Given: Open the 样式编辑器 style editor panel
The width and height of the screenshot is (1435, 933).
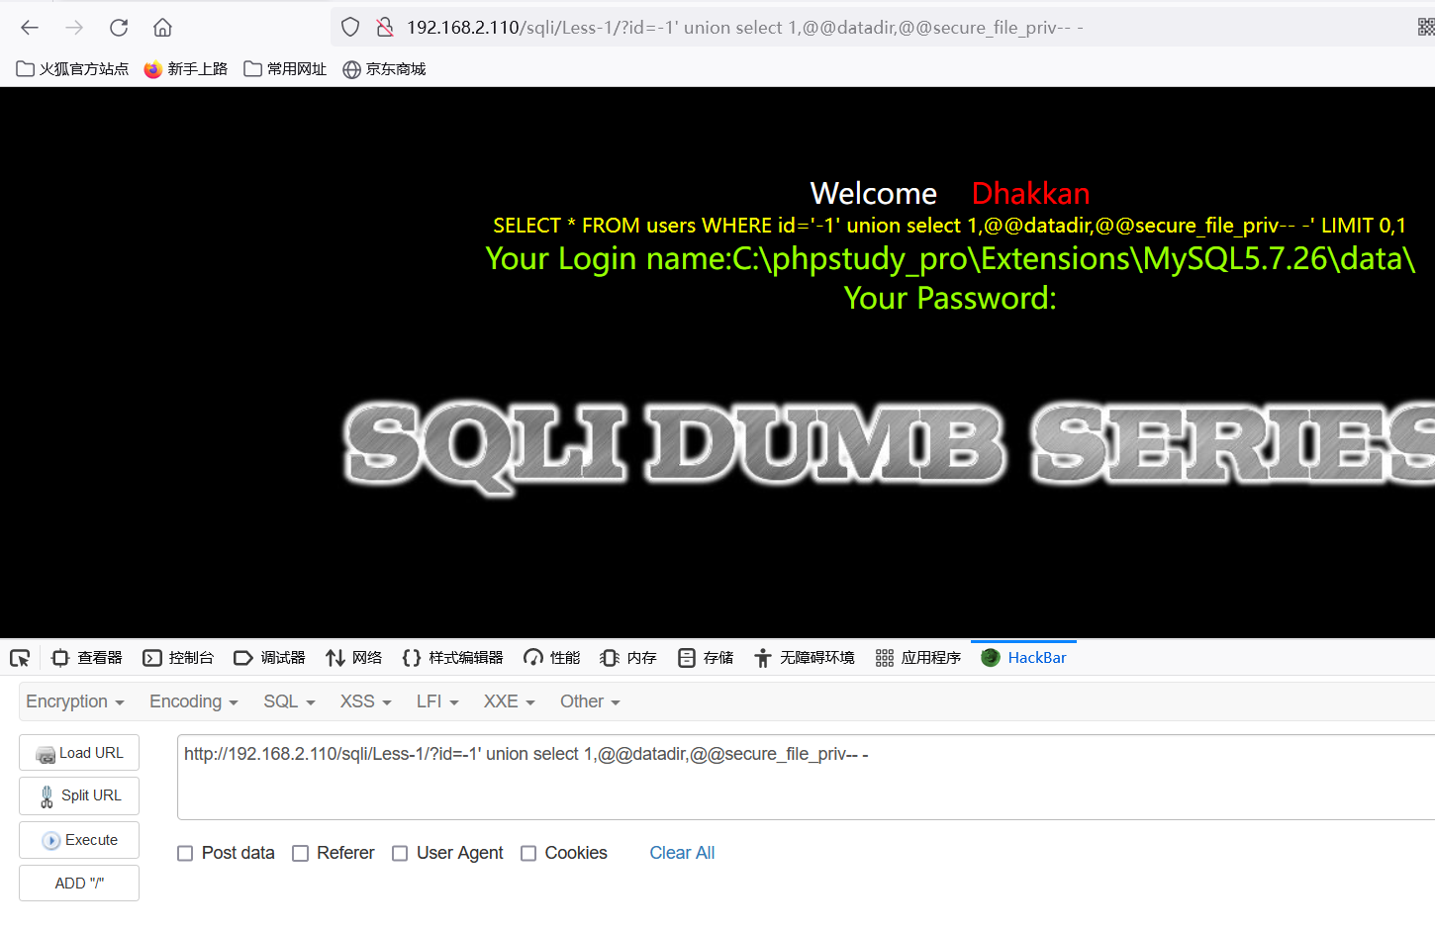Looking at the screenshot, I should [452, 658].
